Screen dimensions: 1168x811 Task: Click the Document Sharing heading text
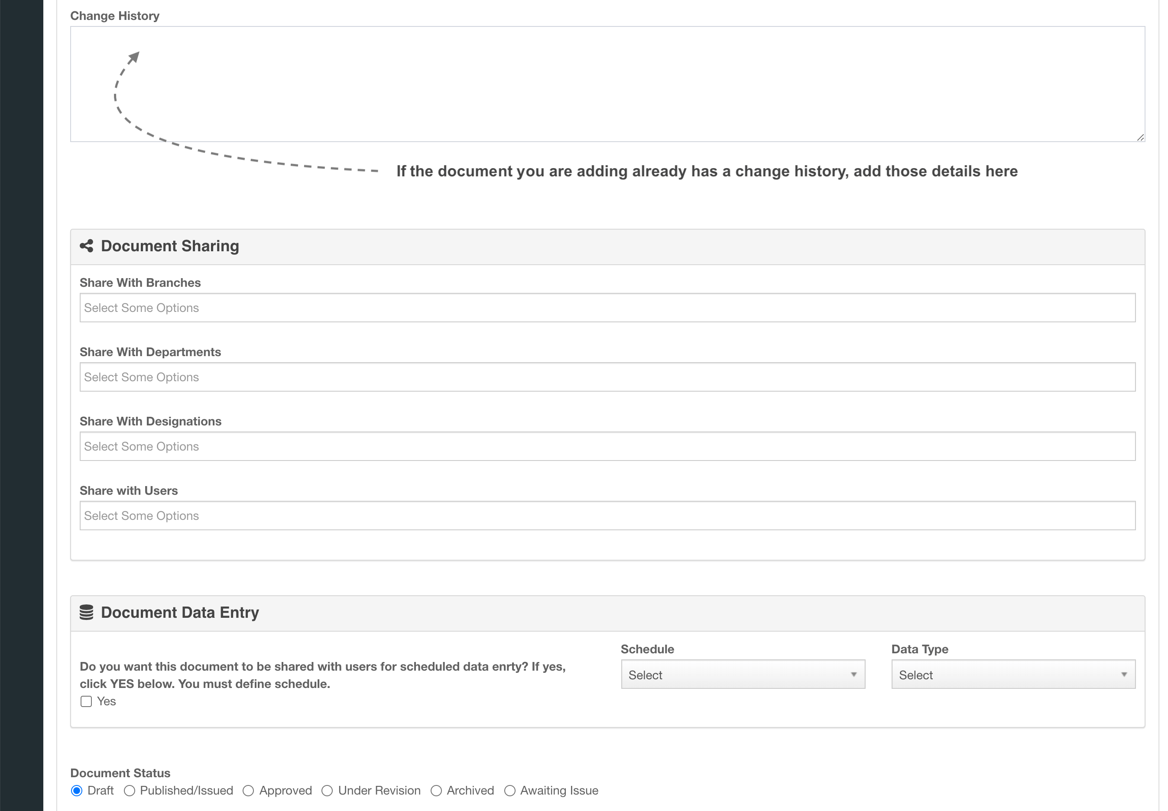[170, 246]
